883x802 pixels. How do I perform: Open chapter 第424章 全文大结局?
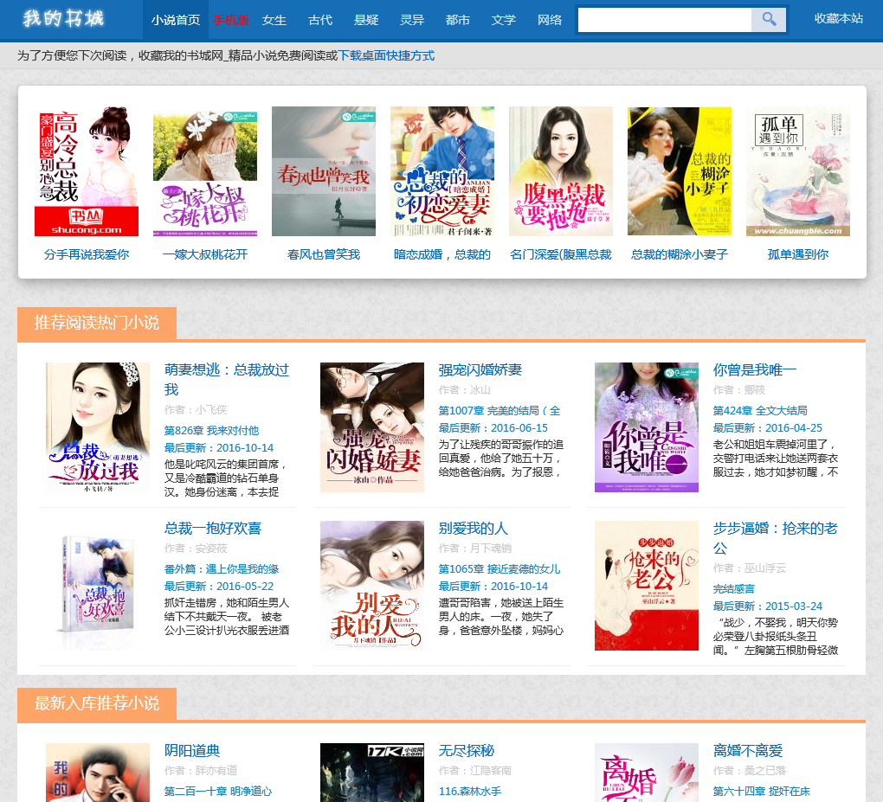pyautogui.click(x=760, y=411)
